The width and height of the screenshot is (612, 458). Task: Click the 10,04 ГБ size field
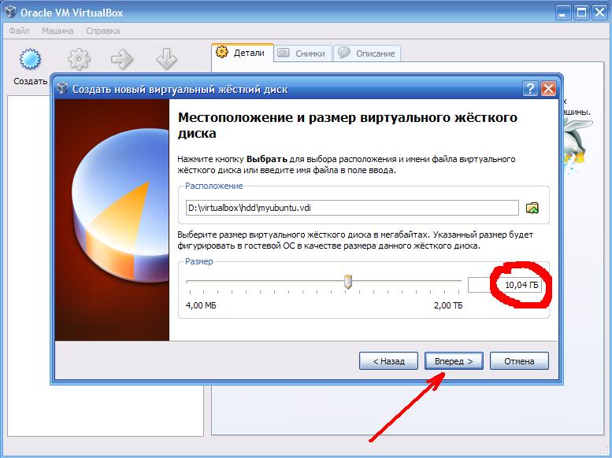coord(505,285)
